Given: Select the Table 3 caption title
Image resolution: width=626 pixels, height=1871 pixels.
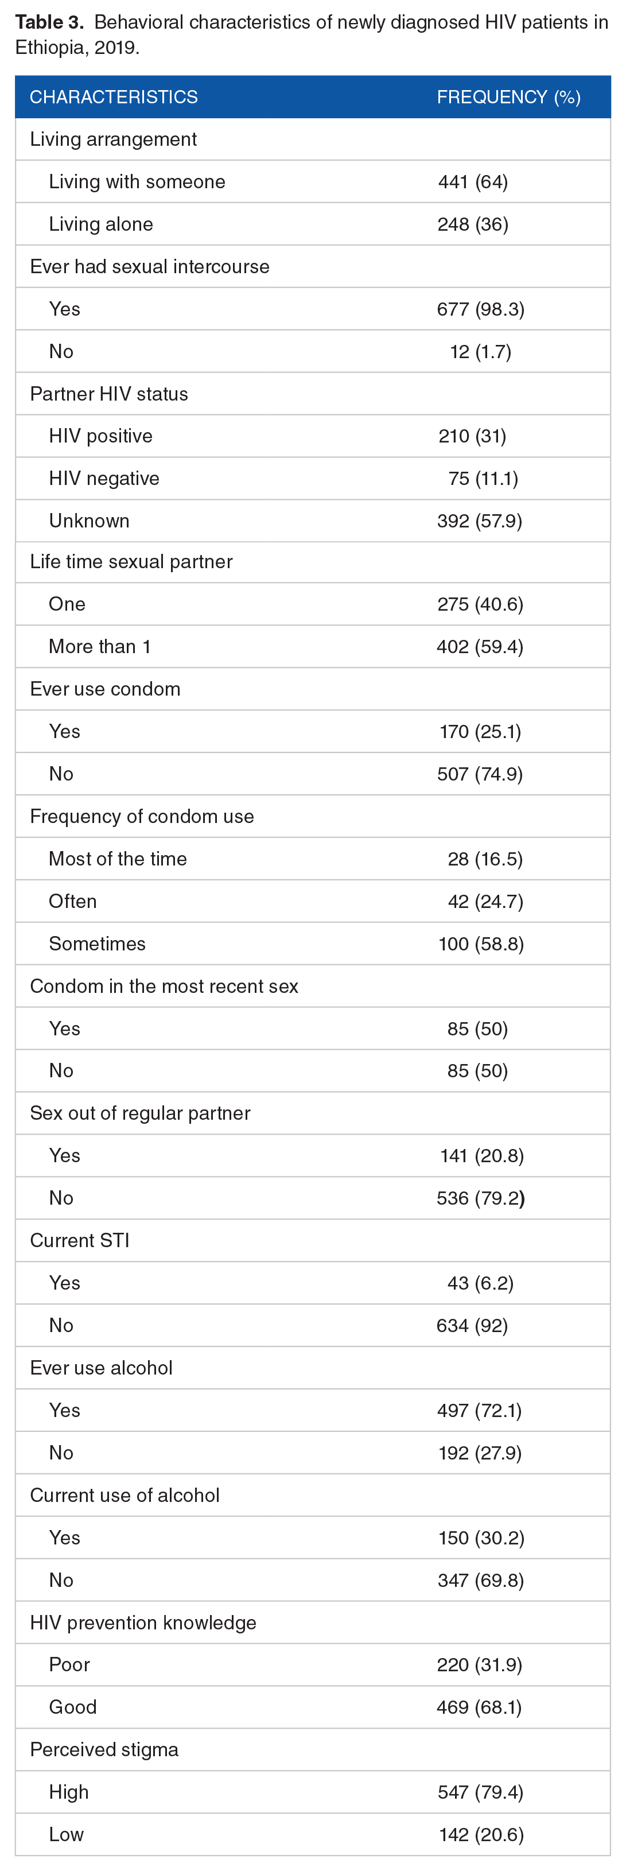Looking at the screenshot, I should (x=312, y=35).
